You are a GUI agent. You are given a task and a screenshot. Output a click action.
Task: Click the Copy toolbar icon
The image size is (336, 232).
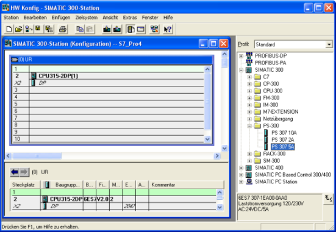[x=80, y=29]
